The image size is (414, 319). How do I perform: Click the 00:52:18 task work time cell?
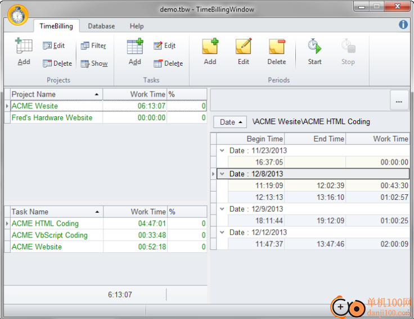point(135,247)
